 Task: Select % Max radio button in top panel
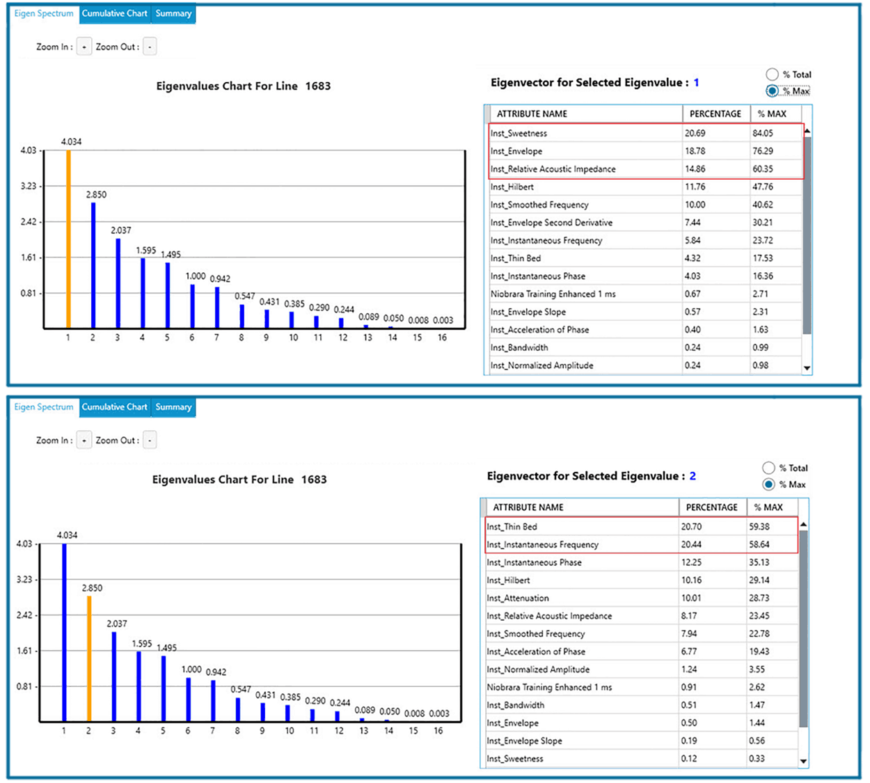(x=772, y=91)
